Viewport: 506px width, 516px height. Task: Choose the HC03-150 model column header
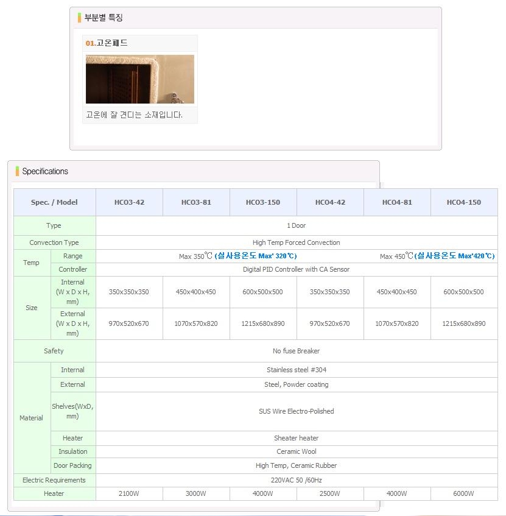[263, 202]
